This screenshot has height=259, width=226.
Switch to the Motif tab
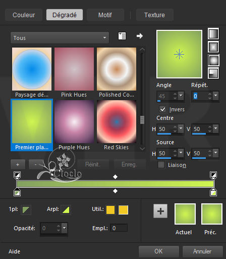coord(105,15)
